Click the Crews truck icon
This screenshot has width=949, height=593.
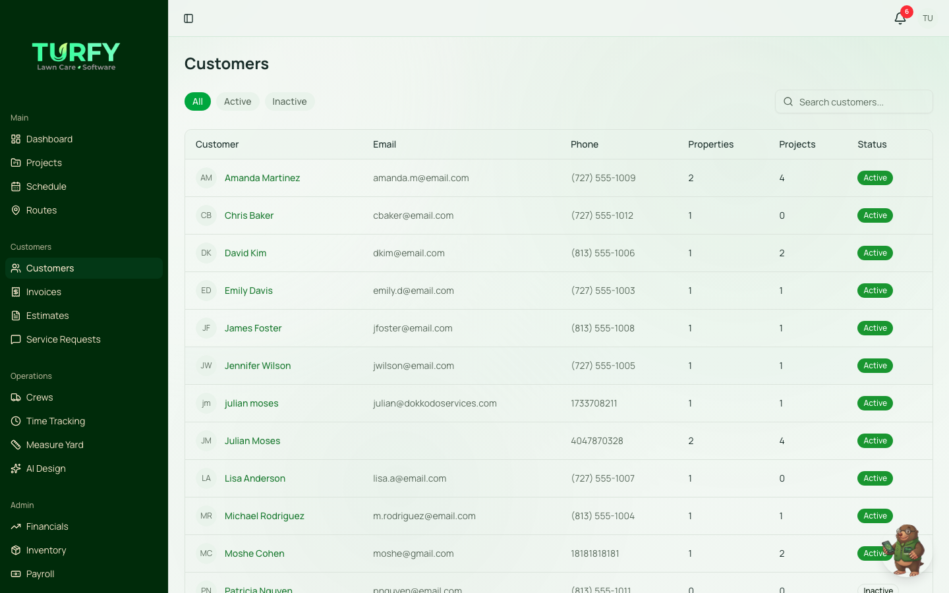coord(16,397)
